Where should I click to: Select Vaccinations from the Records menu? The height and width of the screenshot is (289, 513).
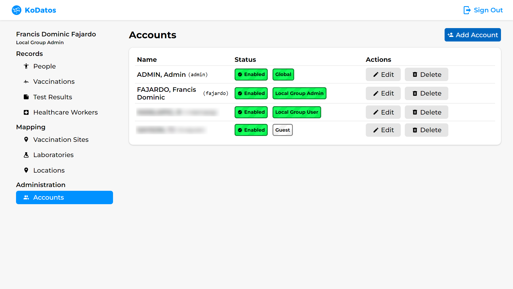click(x=54, y=81)
